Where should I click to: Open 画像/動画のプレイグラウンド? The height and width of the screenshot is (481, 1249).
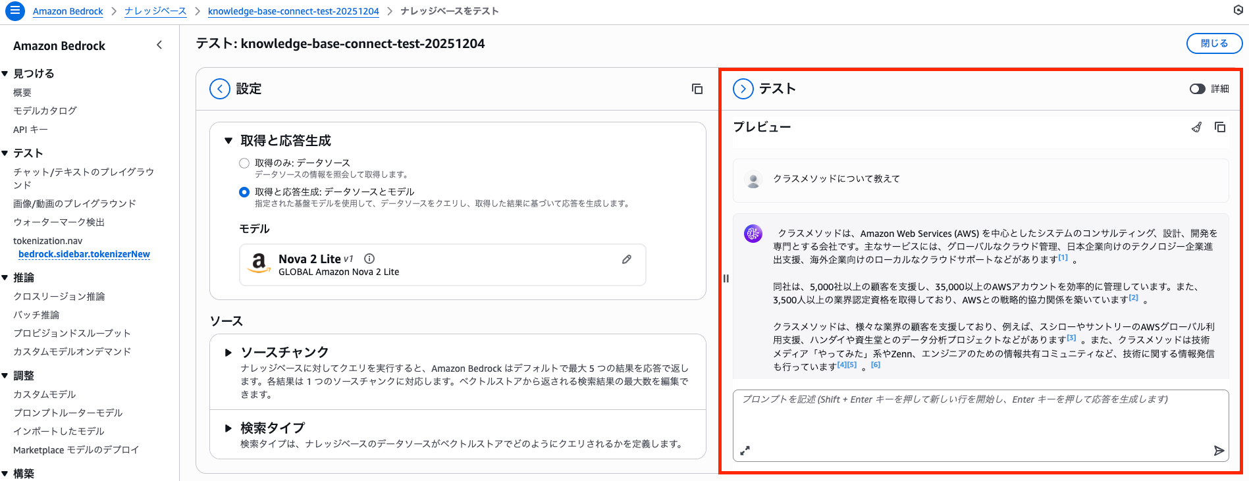(74, 203)
